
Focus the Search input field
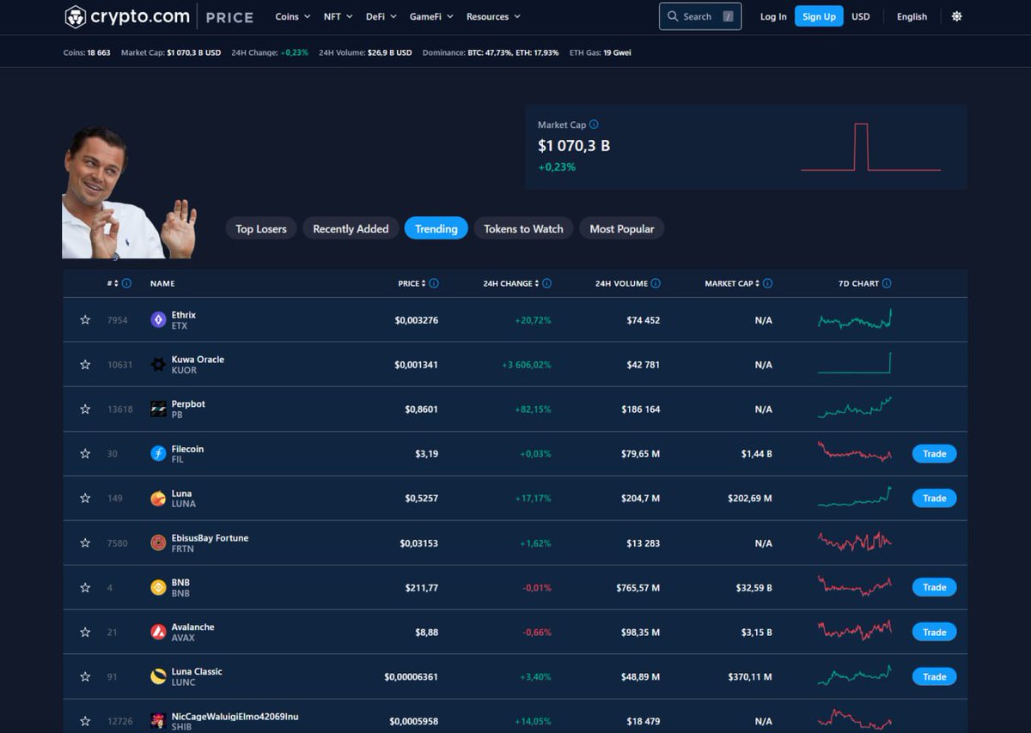pyautogui.click(x=700, y=16)
